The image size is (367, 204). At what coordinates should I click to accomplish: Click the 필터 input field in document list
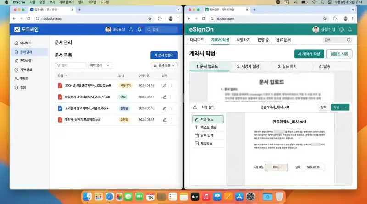[x=70, y=66]
